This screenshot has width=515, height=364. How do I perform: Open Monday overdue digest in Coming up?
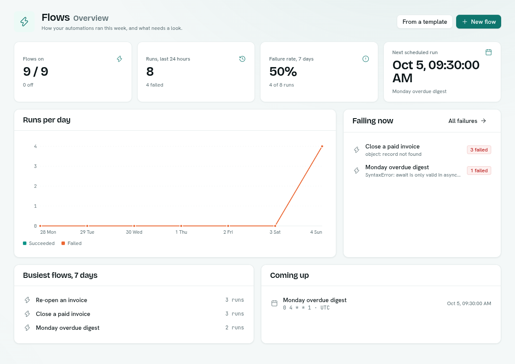[381, 303]
